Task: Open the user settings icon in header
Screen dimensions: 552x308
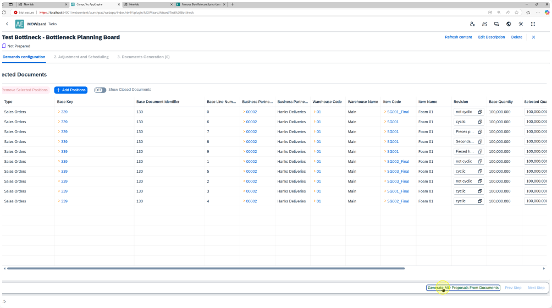Action: pyautogui.click(x=472, y=24)
